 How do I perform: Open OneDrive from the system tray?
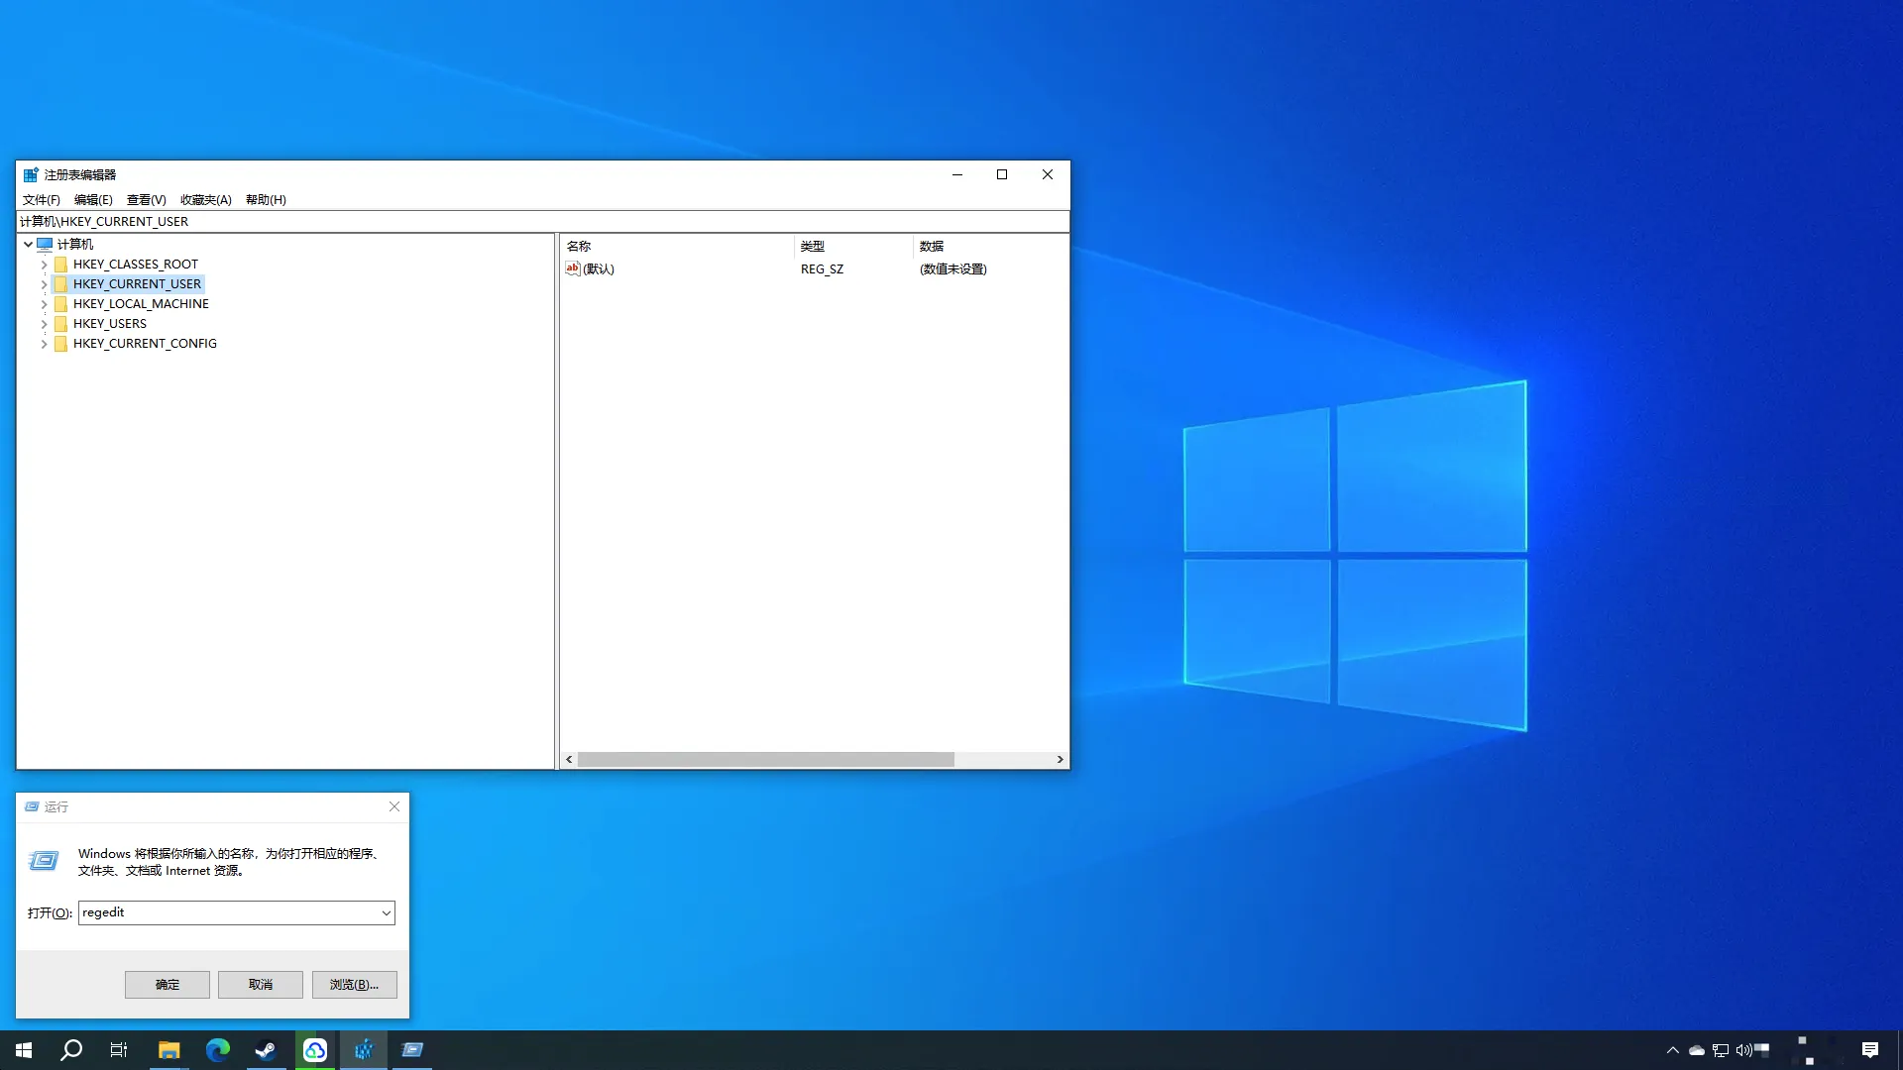pos(1697,1050)
